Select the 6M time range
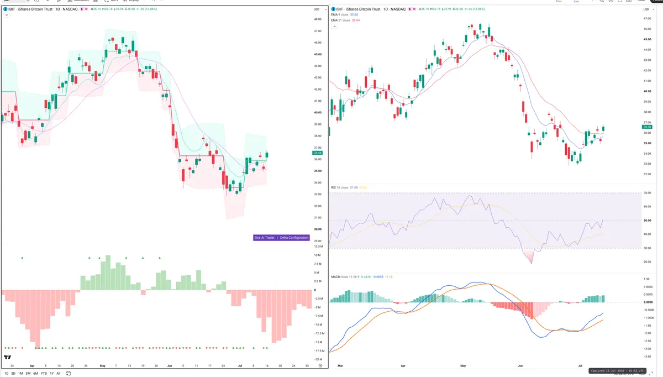663x377 pixels. [x=35, y=374]
